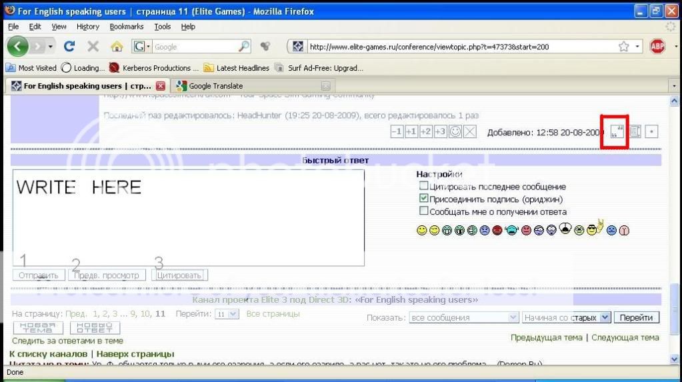Click the Adblock Plus ABP icon
The image size is (682, 382).
(x=657, y=47)
